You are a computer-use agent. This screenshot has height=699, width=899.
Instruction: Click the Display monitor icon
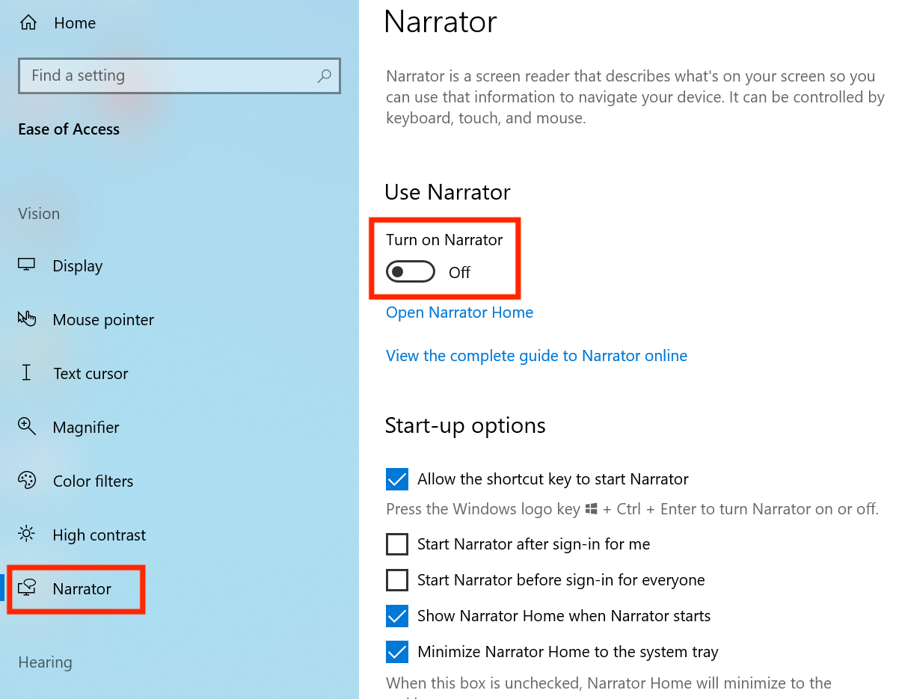click(x=27, y=265)
